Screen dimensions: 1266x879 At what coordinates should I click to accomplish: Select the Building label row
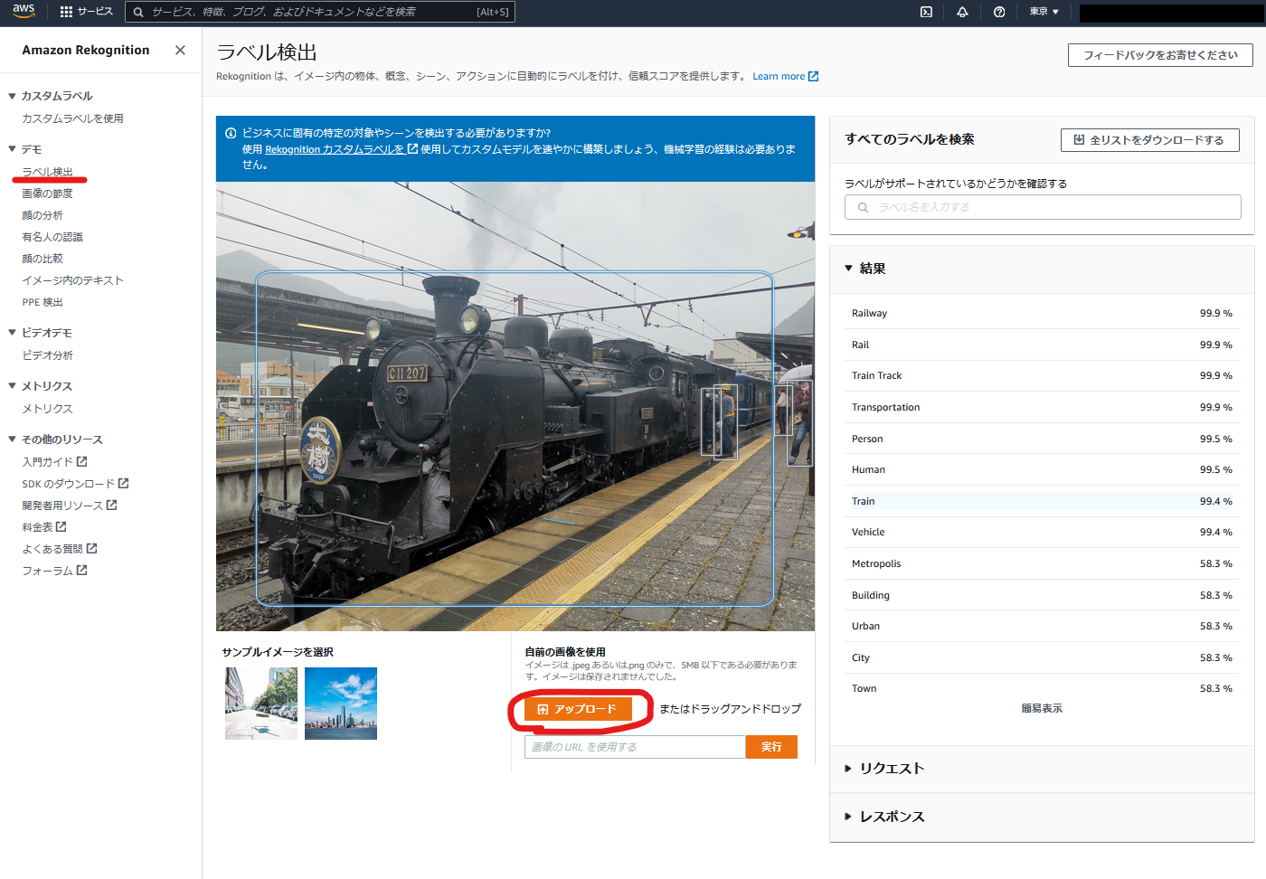(1042, 595)
